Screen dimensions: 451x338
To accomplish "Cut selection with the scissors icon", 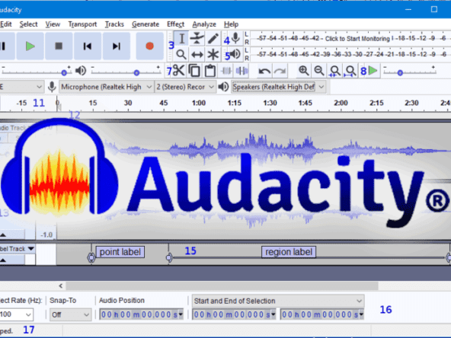I will 178,71.
